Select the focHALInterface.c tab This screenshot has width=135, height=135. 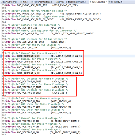(42, 2)
